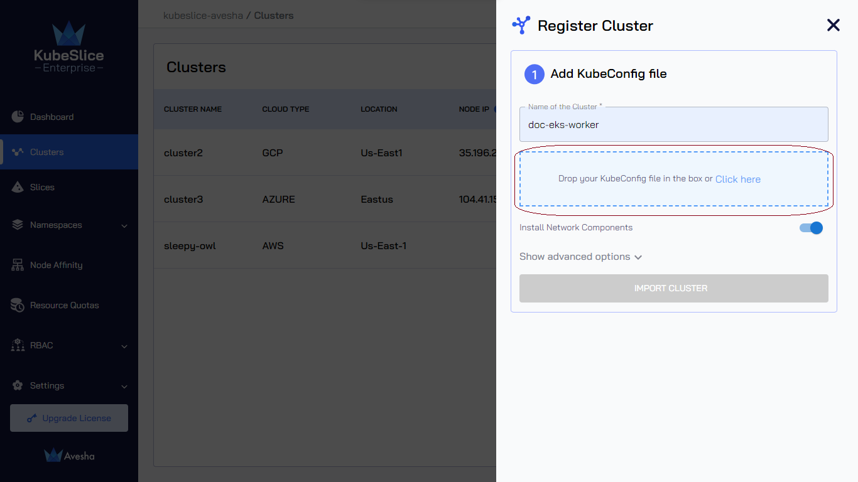Click the Us-East-1 location cell
The height and width of the screenshot is (482, 858).
(383, 245)
